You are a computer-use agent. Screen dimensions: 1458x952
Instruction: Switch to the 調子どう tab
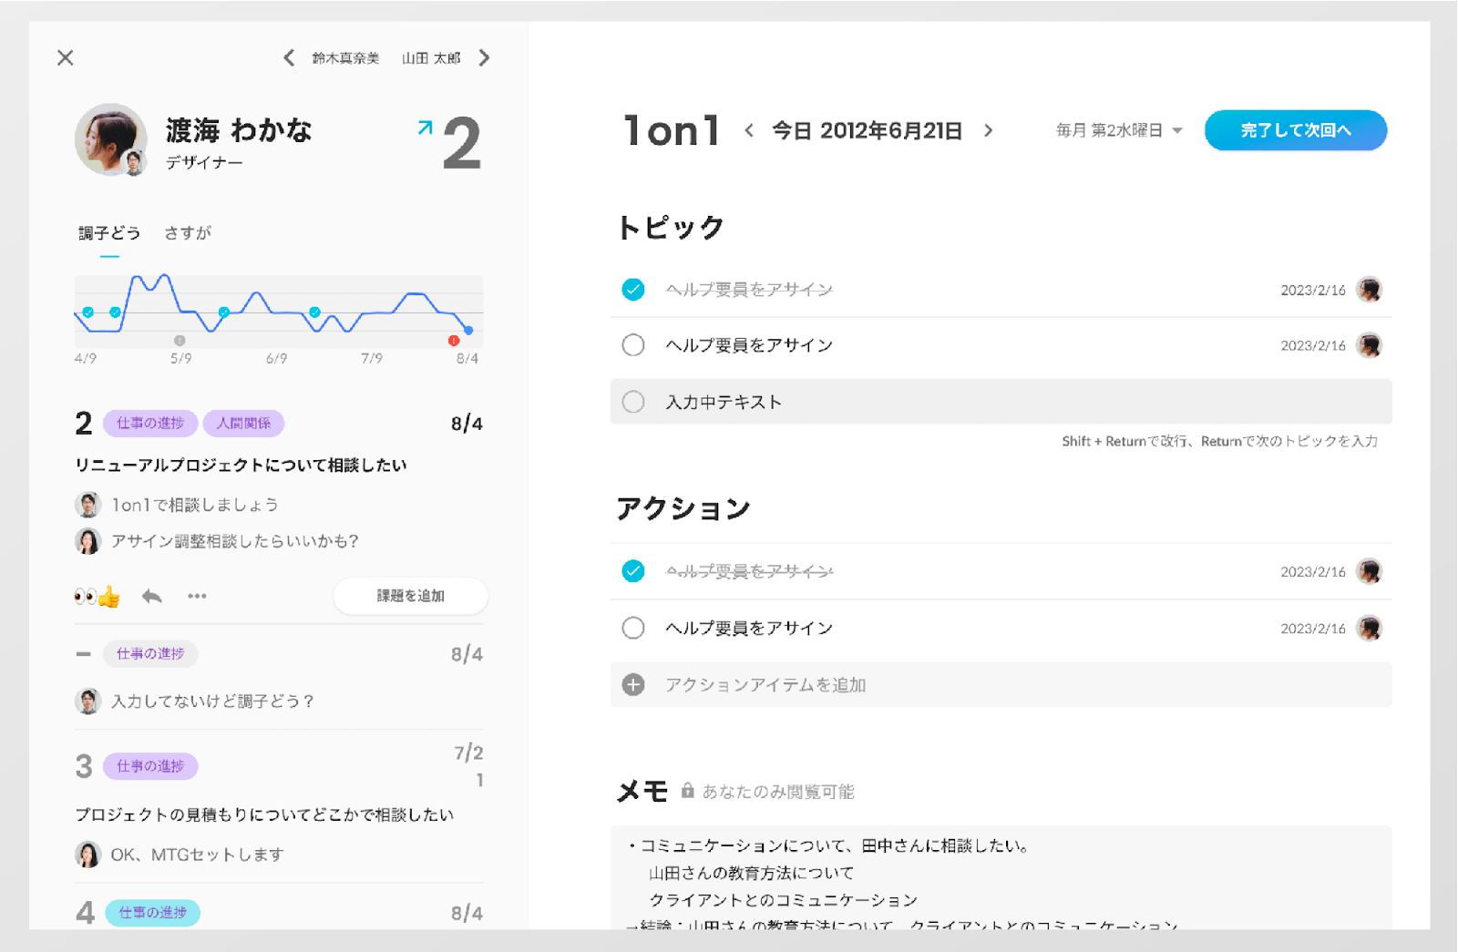coord(109,233)
